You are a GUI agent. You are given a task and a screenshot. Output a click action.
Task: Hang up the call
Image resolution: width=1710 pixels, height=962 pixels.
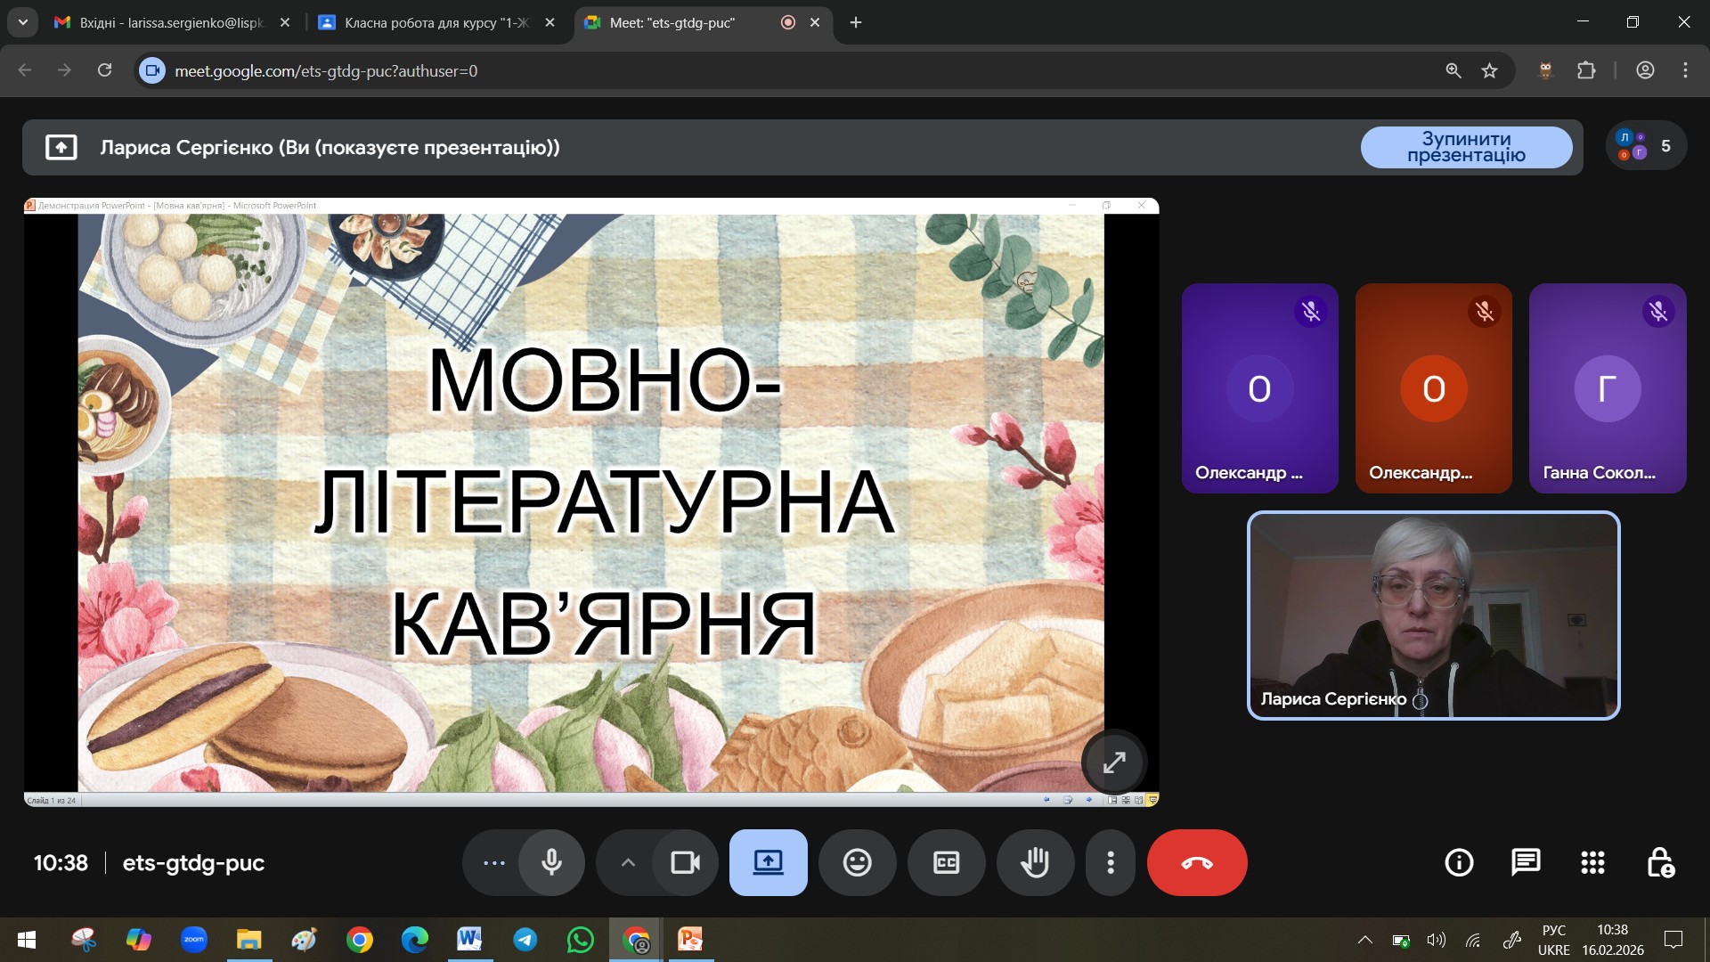click(x=1196, y=862)
